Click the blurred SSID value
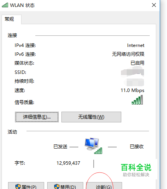Viewport: 167px width, 189px height. tap(132, 72)
